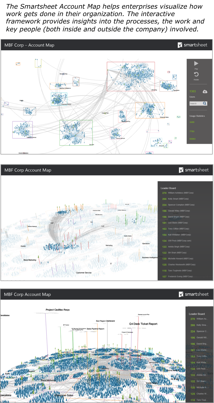Viewport: 214px width, 403px height.
Task: Select Taro Tsujimoto (MBFCorp) entry
Action: [x=177, y=271]
